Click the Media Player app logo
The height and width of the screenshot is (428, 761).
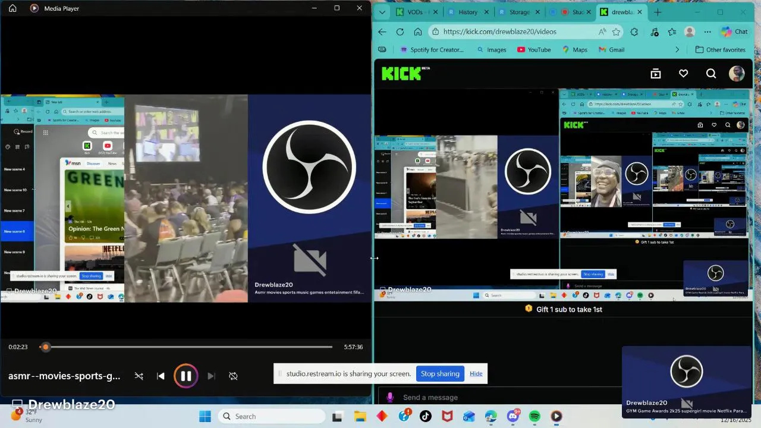(x=34, y=8)
